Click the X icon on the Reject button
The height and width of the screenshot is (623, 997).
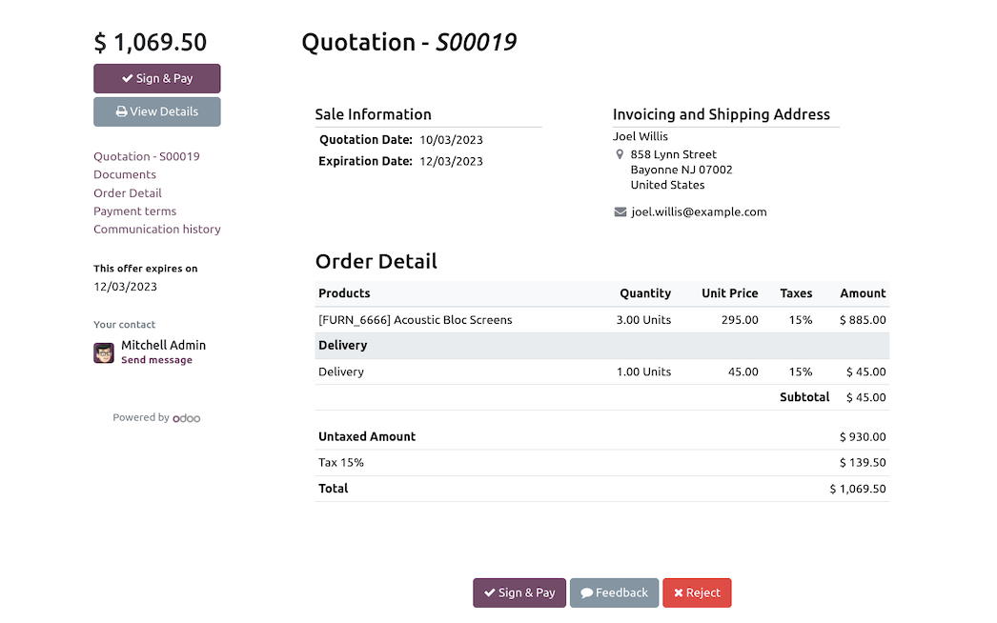pyautogui.click(x=677, y=593)
